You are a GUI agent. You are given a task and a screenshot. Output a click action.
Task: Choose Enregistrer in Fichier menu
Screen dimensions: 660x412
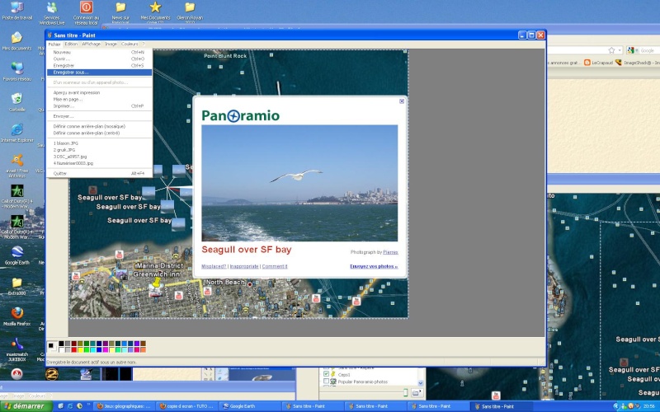click(x=99, y=66)
